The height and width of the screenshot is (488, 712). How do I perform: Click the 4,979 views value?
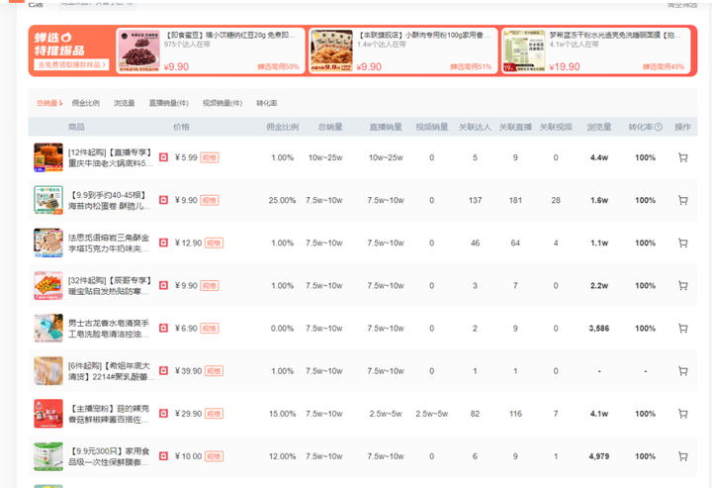[599, 456]
